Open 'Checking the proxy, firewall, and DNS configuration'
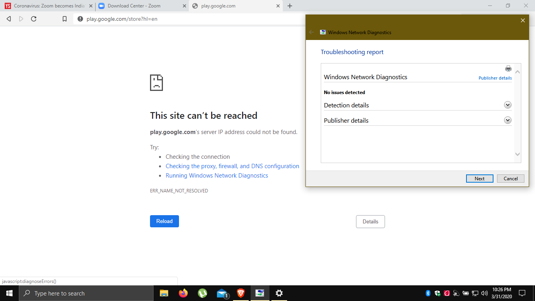 pyautogui.click(x=232, y=166)
